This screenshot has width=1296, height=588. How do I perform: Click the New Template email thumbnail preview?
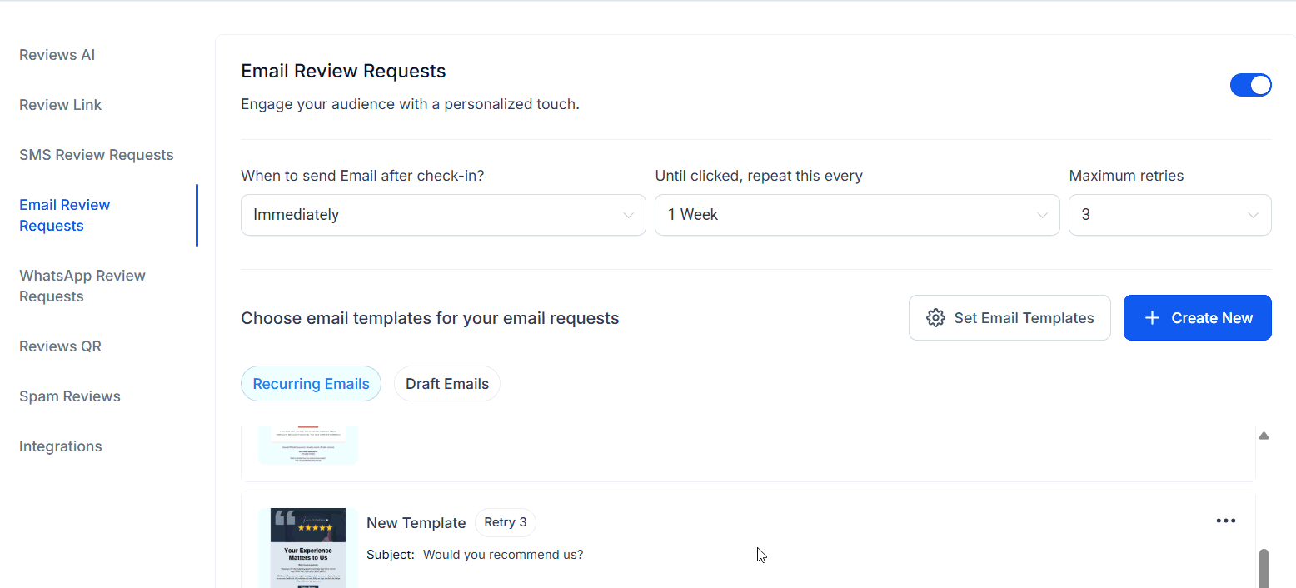[307, 546]
